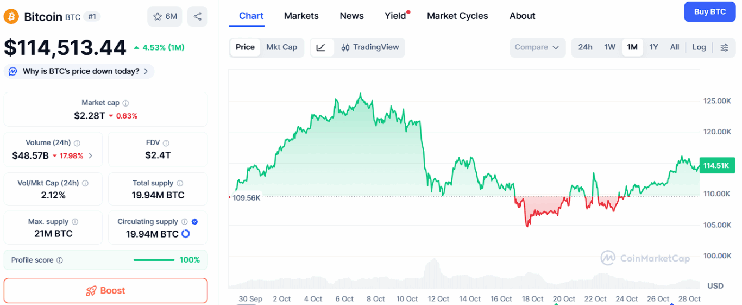Add Bitcoin to watchlist via star button

coord(165,16)
